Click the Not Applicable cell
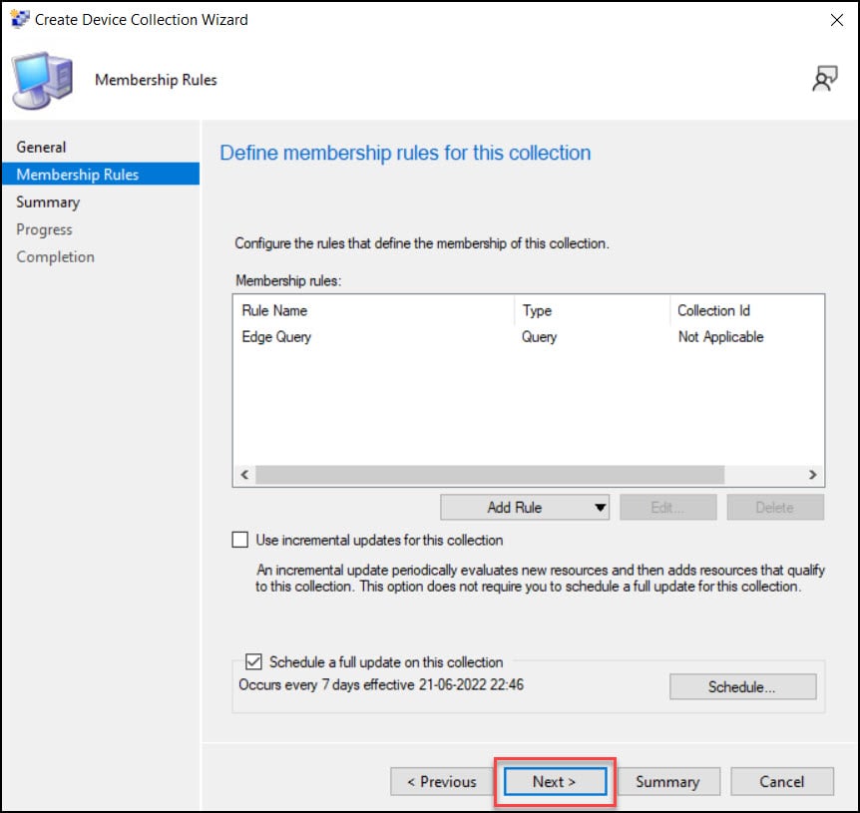Image resolution: width=860 pixels, height=813 pixels. point(720,336)
